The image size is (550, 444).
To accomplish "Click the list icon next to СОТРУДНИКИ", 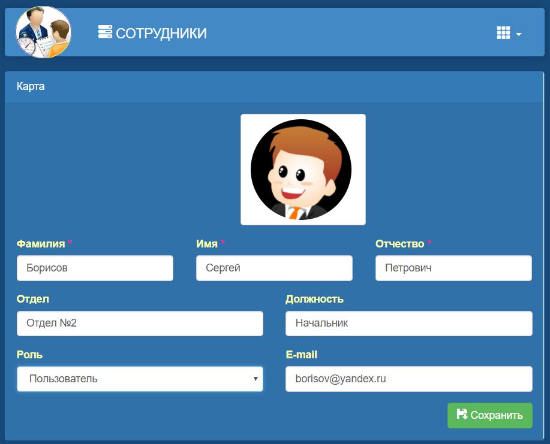I will [x=105, y=32].
